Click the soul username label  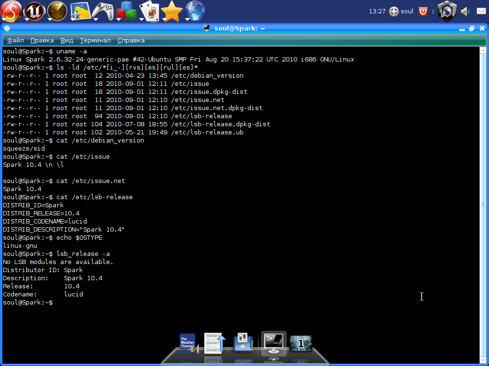point(407,11)
